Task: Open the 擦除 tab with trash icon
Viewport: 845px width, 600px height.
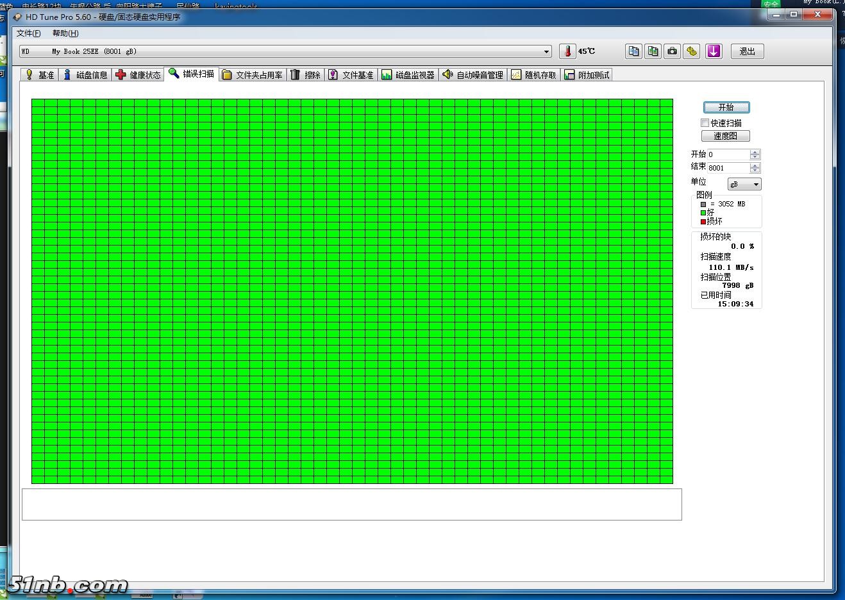Action: click(305, 75)
